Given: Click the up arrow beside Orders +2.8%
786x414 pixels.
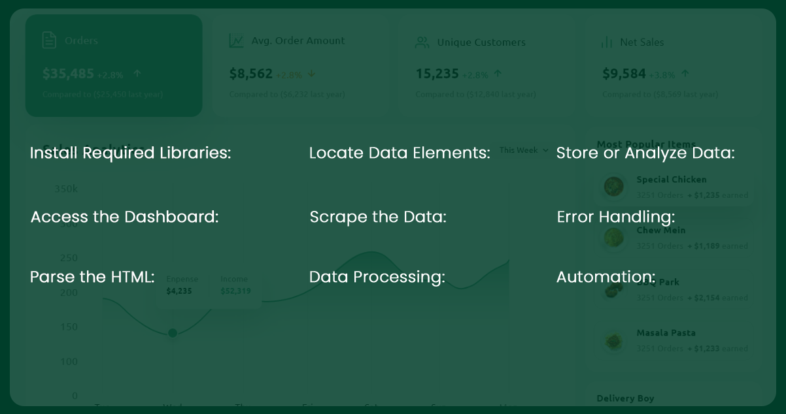Looking at the screenshot, I should point(137,74).
